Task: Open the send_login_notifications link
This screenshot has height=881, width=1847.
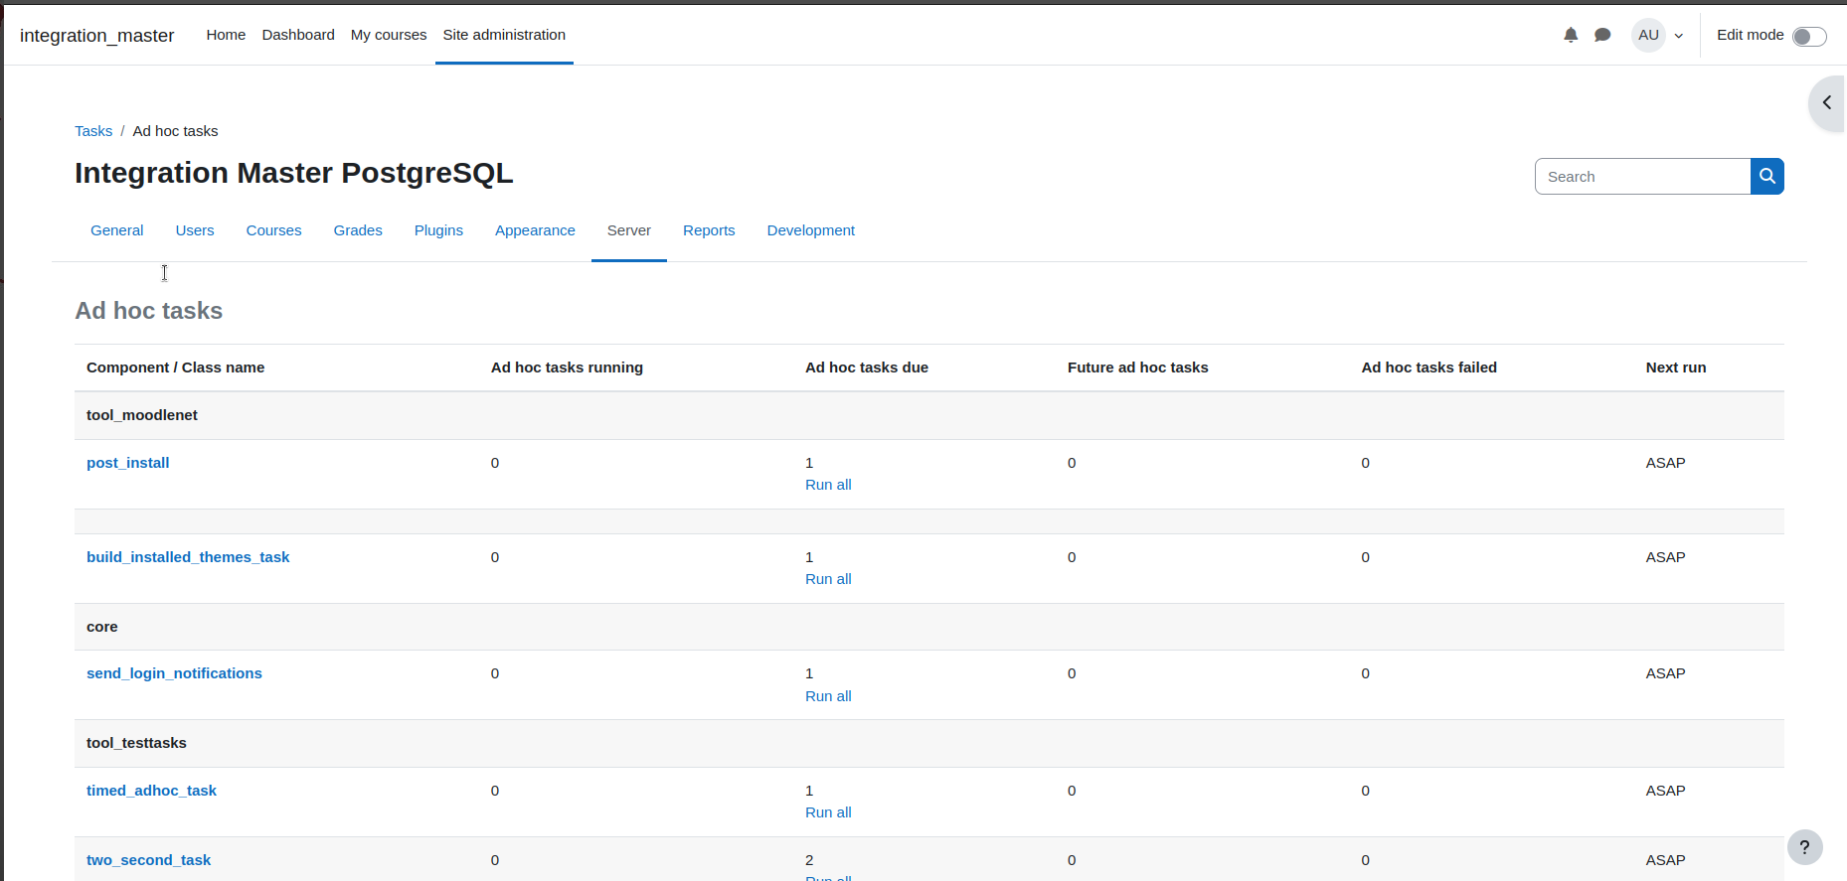Action: (x=174, y=673)
